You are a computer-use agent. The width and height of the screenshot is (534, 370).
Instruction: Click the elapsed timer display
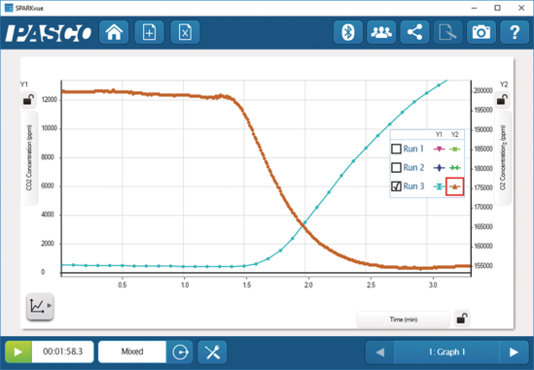[62, 352]
